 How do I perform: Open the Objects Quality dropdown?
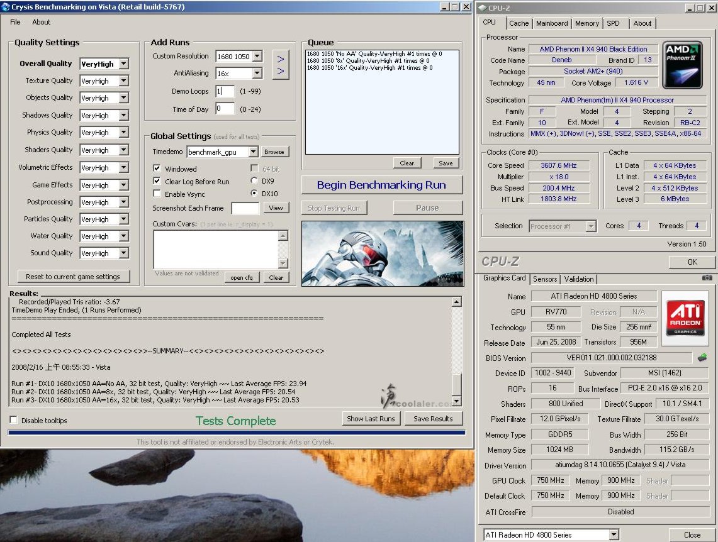coord(123,98)
